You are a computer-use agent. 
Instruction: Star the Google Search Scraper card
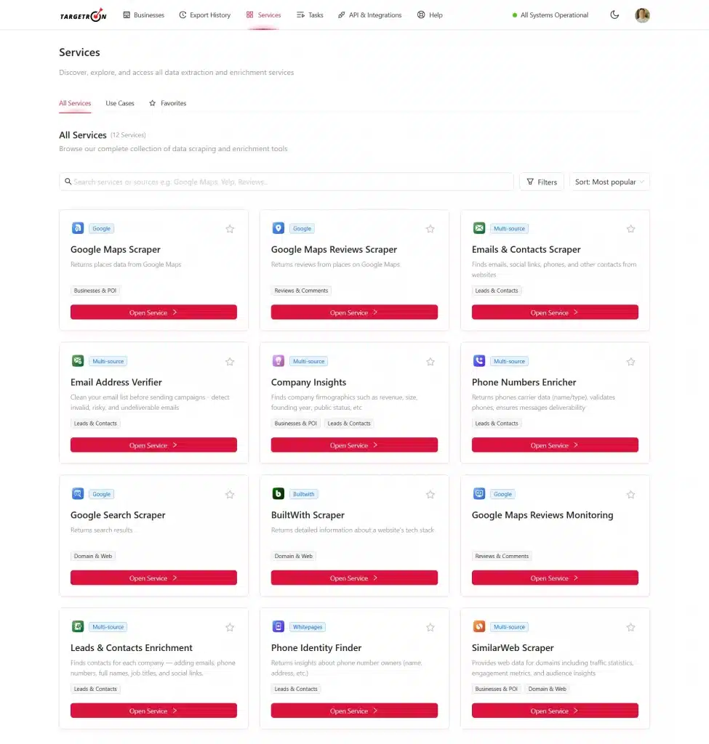(230, 494)
